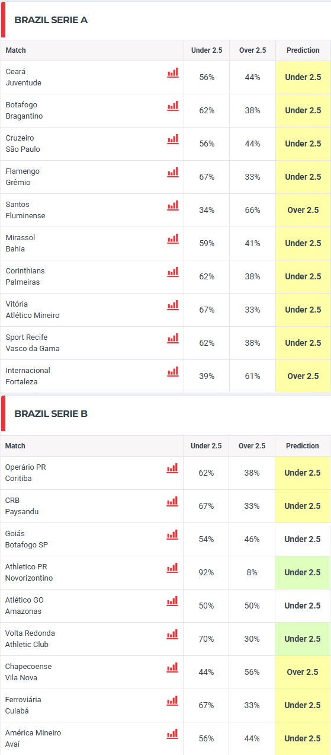Open stats chart icon for Ceará vs Juventude
This screenshot has height=755, width=331.
172,73
